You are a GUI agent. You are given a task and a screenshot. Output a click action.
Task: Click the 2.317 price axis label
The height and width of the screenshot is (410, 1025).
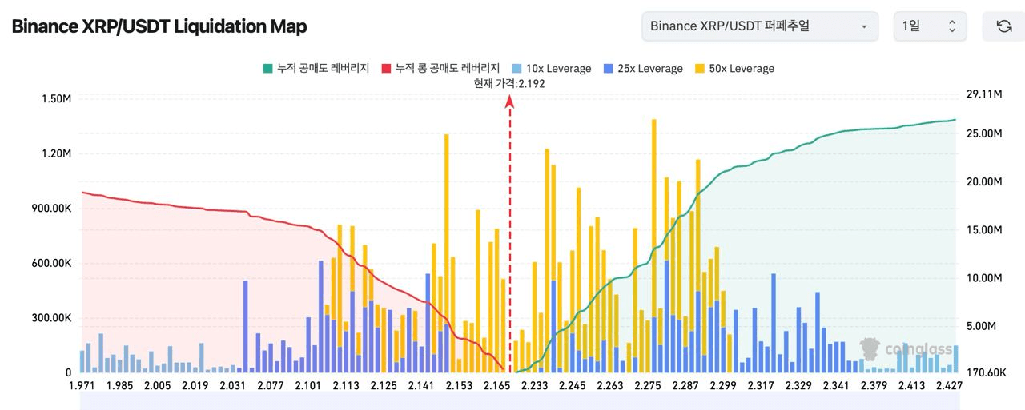click(761, 386)
